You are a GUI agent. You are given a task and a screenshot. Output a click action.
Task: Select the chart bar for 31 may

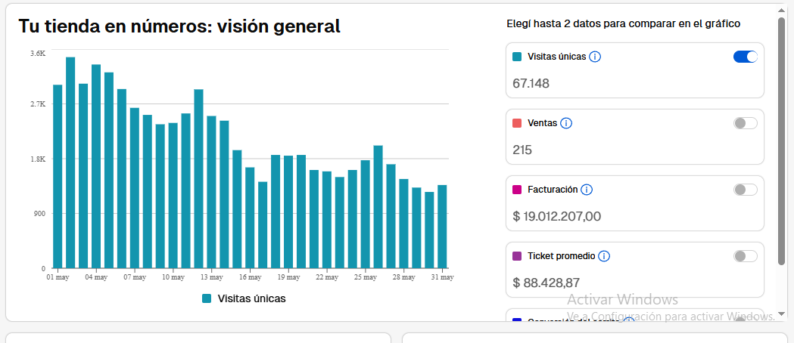tap(442, 227)
